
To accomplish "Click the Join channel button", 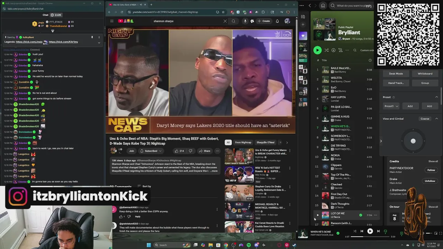I will click(x=132, y=151).
